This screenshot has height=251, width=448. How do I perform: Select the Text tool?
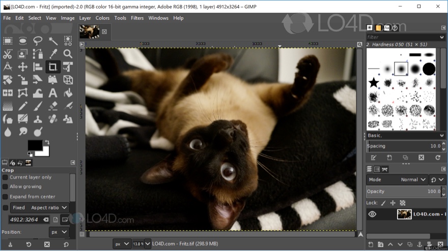point(53,93)
